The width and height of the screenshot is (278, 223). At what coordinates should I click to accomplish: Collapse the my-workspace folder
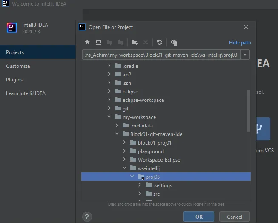109,117
